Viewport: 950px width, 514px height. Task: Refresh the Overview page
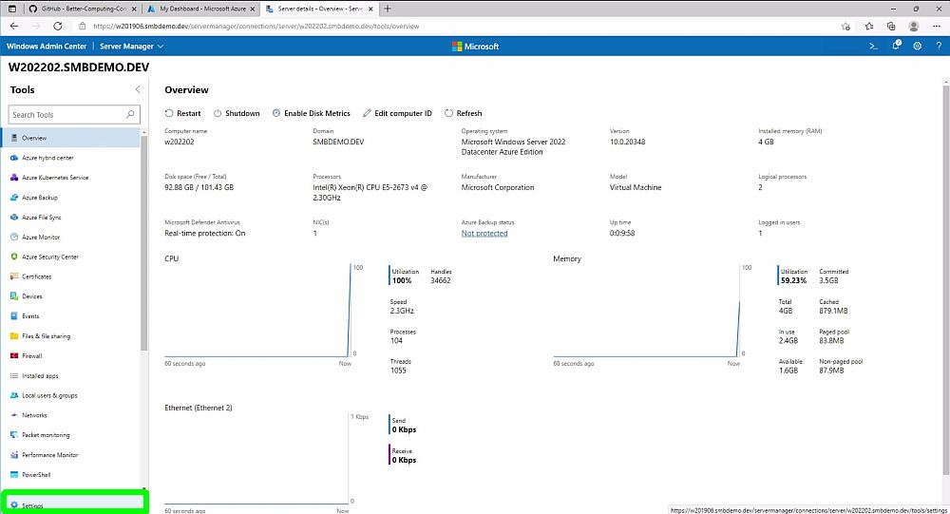463,113
